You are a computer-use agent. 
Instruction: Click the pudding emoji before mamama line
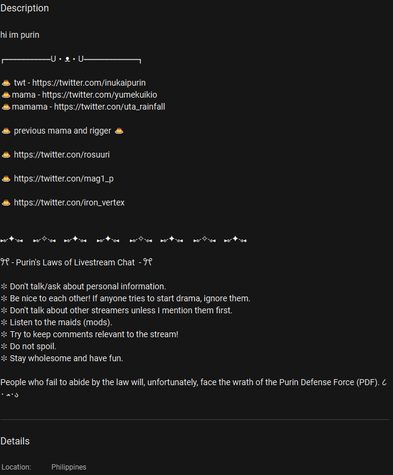6,107
